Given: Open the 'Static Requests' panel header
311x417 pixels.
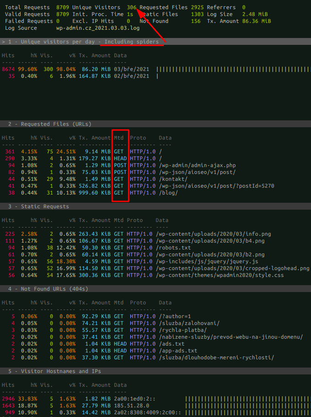Looking at the screenshot, I should (155, 206).
